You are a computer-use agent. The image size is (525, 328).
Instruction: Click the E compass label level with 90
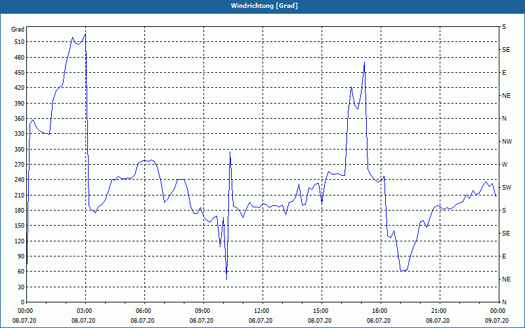(504, 256)
